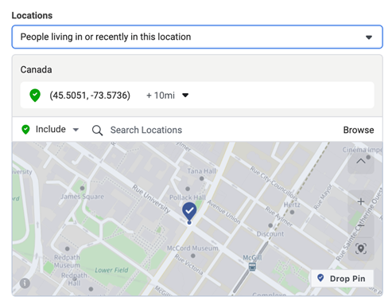Click the Pollack Hall map marker
The height and width of the screenshot is (301, 392).
click(188, 189)
